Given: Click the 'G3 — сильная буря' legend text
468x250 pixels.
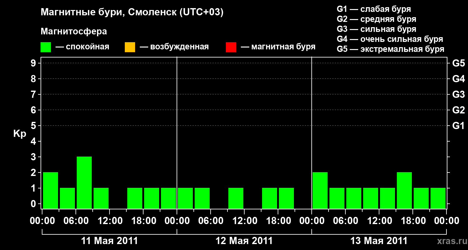Looking at the screenshot, I should (x=377, y=29).
